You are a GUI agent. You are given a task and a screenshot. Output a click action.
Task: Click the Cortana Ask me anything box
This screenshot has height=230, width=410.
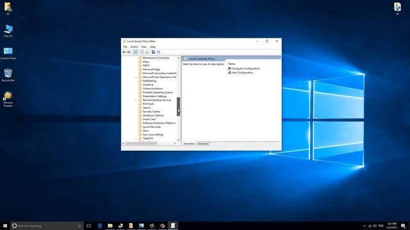coord(47,226)
